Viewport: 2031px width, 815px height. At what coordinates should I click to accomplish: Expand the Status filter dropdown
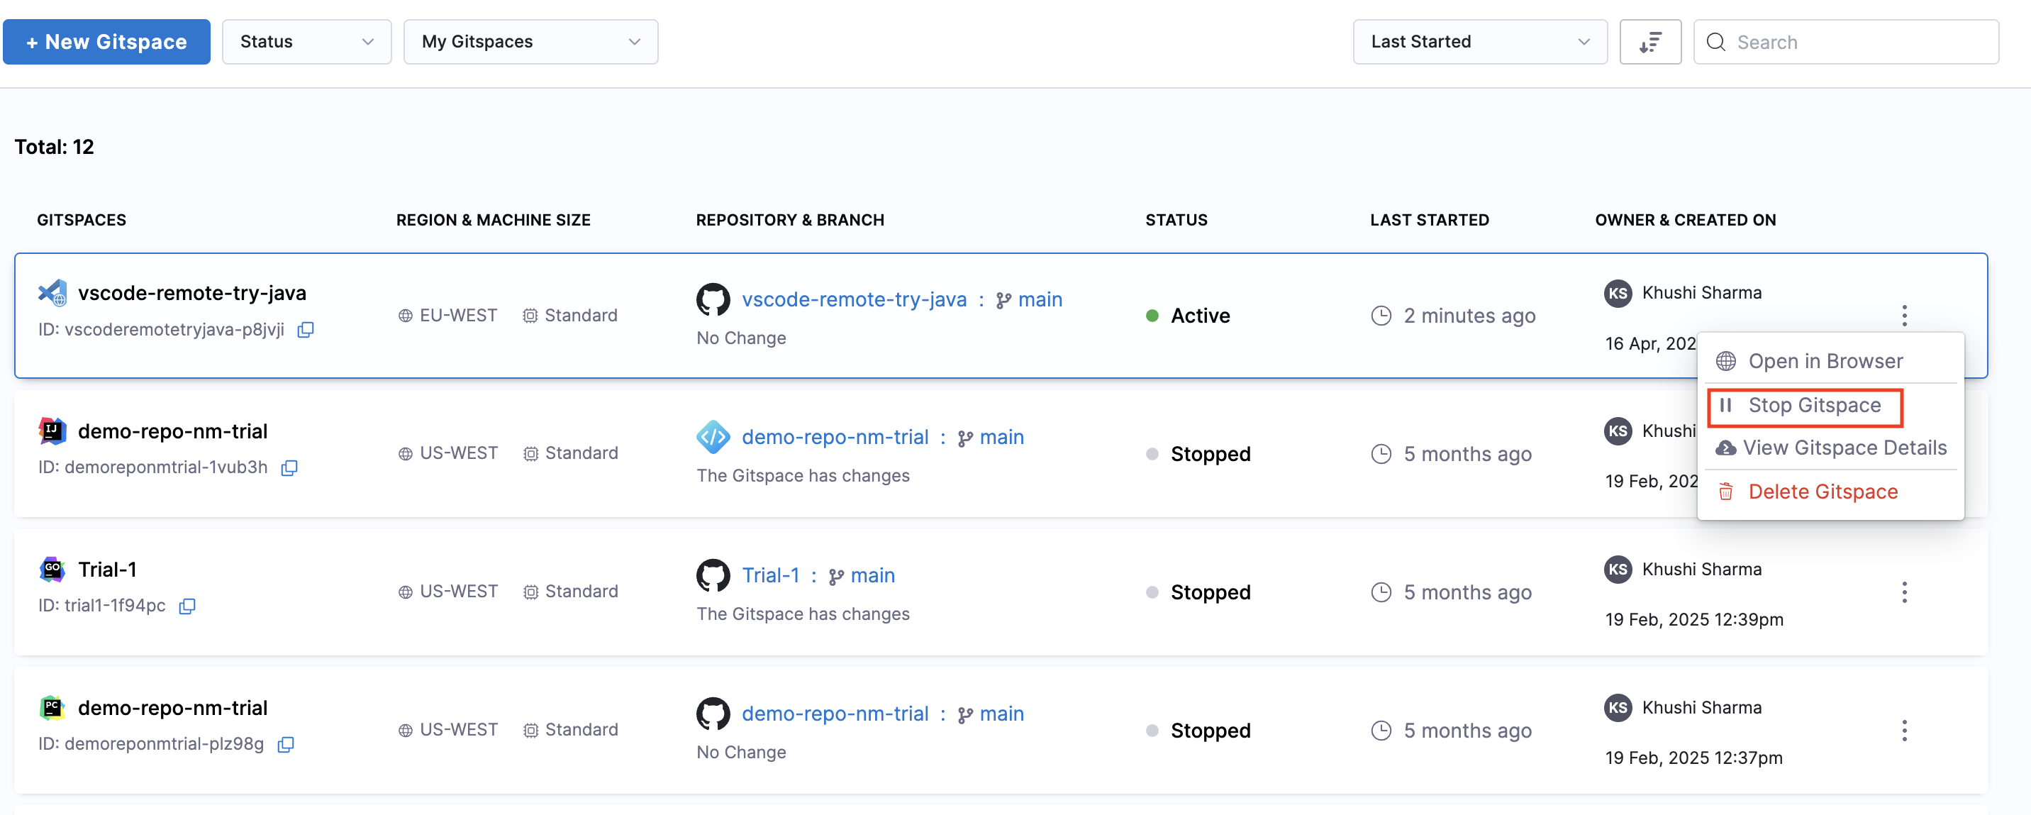coord(306,42)
